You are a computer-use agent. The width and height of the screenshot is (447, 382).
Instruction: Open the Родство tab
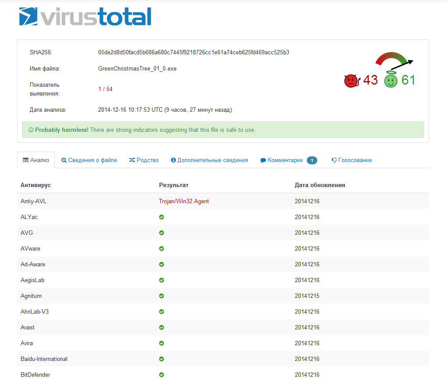click(144, 160)
